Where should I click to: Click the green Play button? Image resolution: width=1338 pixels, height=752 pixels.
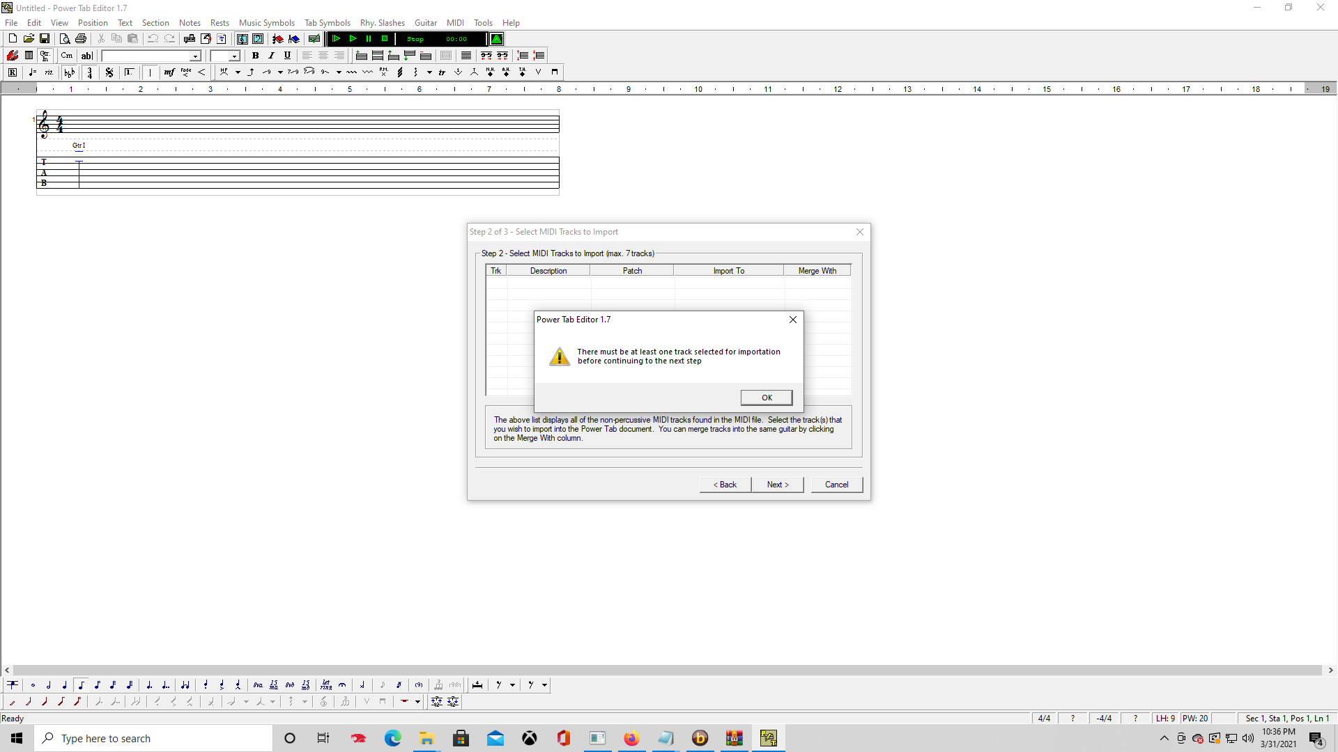[353, 39]
